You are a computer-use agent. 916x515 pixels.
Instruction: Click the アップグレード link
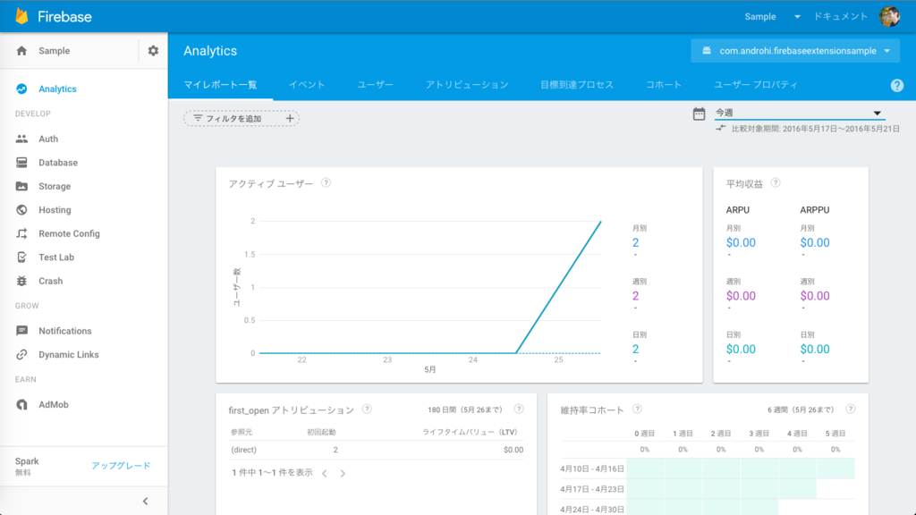pyautogui.click(x=121, y=465)
